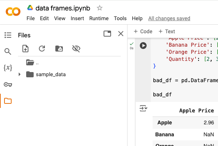Add a new Text cell
The height and width of the screenshot is (146, 218).
[167, 31]
